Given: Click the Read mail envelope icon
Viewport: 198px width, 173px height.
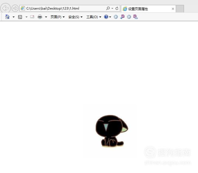Looking at the screenshot, I should click(x=32, y=17).
